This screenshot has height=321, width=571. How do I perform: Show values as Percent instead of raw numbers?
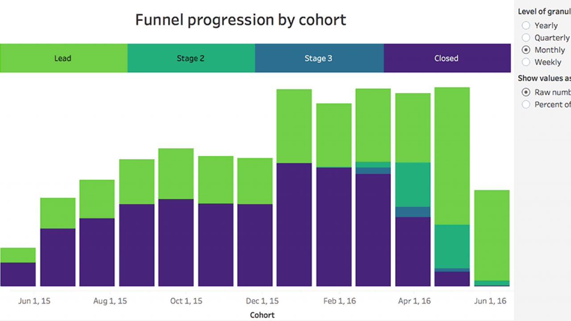tap(526, 104)
